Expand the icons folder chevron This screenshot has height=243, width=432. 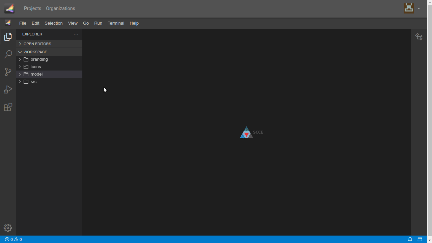pos(20,67)
